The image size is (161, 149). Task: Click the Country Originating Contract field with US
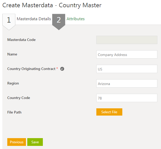pyautogui.click(x=127, y=69)
